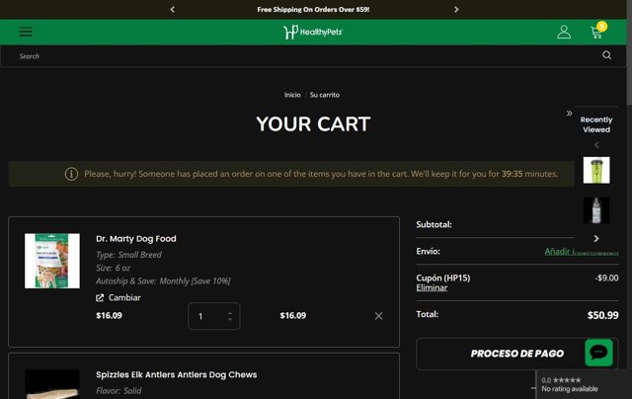
Task: Click the PROCESO DE PAGO button
Action: coord(517,354)
